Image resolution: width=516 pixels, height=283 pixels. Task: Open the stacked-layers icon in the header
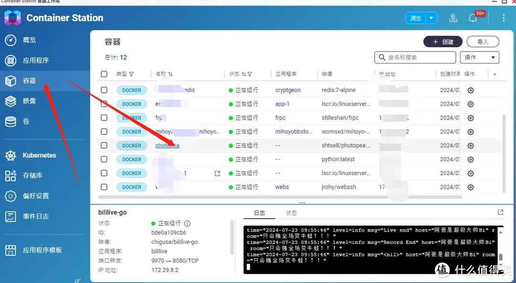point(453,18)
